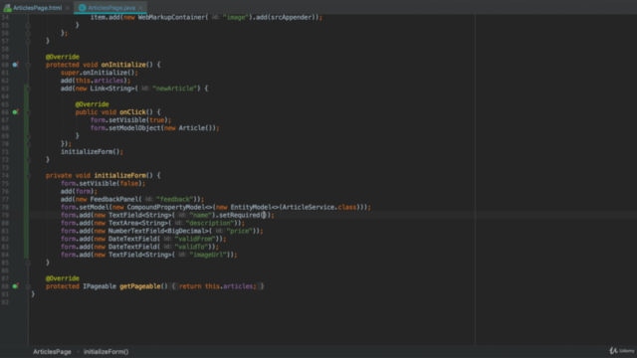Click "form.setVisible(true);" on line 67
The width and height of the screenshot is (637, 358).
click(x=130, y=120)
